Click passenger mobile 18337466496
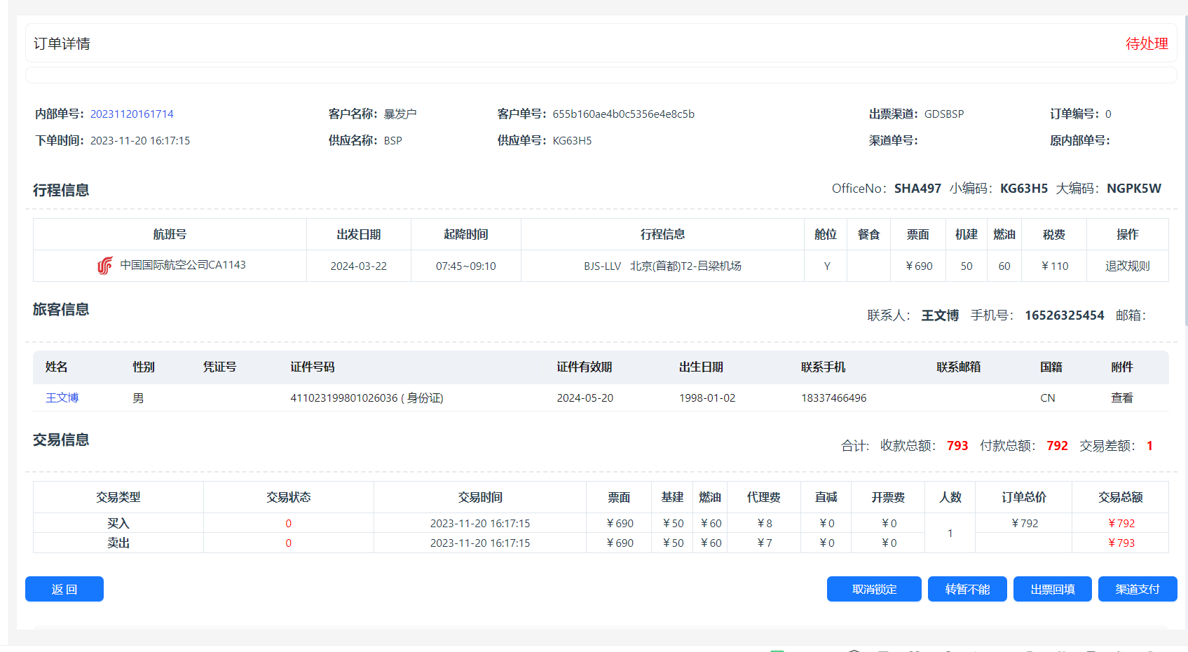The image size is (1188, 652). [834, 398]
